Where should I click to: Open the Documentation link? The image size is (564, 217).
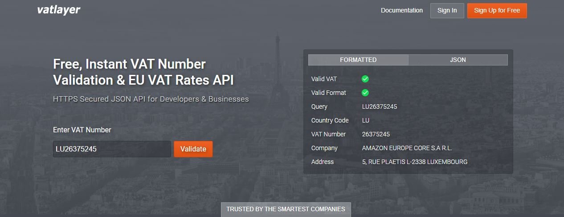(402, 10)
